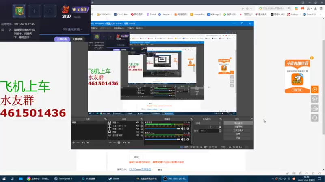This screenshot has height=182, width=325.
Task: Pop out the Scene Transitions dock panel
Action: pos(221,119)
